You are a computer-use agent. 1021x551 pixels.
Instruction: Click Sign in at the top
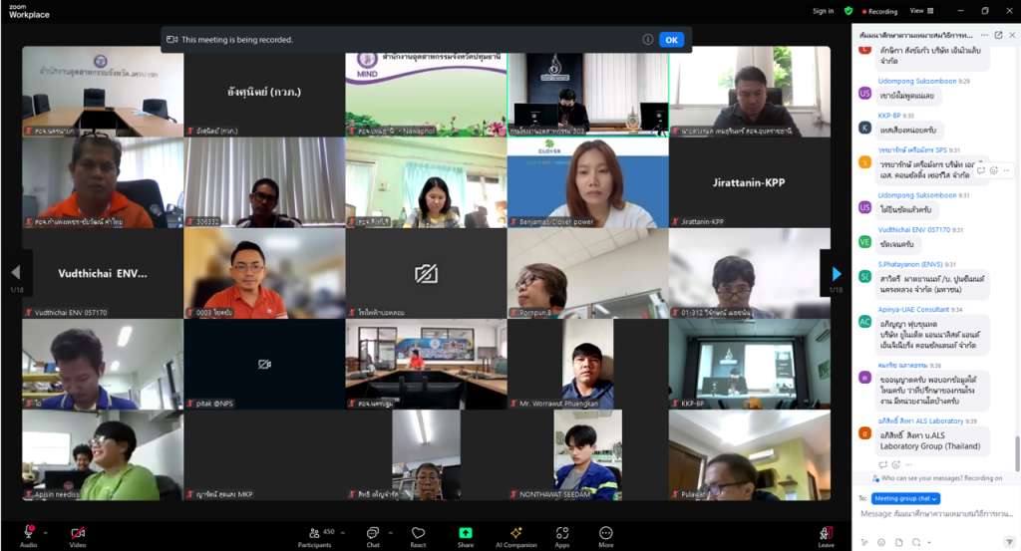coord(823,11)
